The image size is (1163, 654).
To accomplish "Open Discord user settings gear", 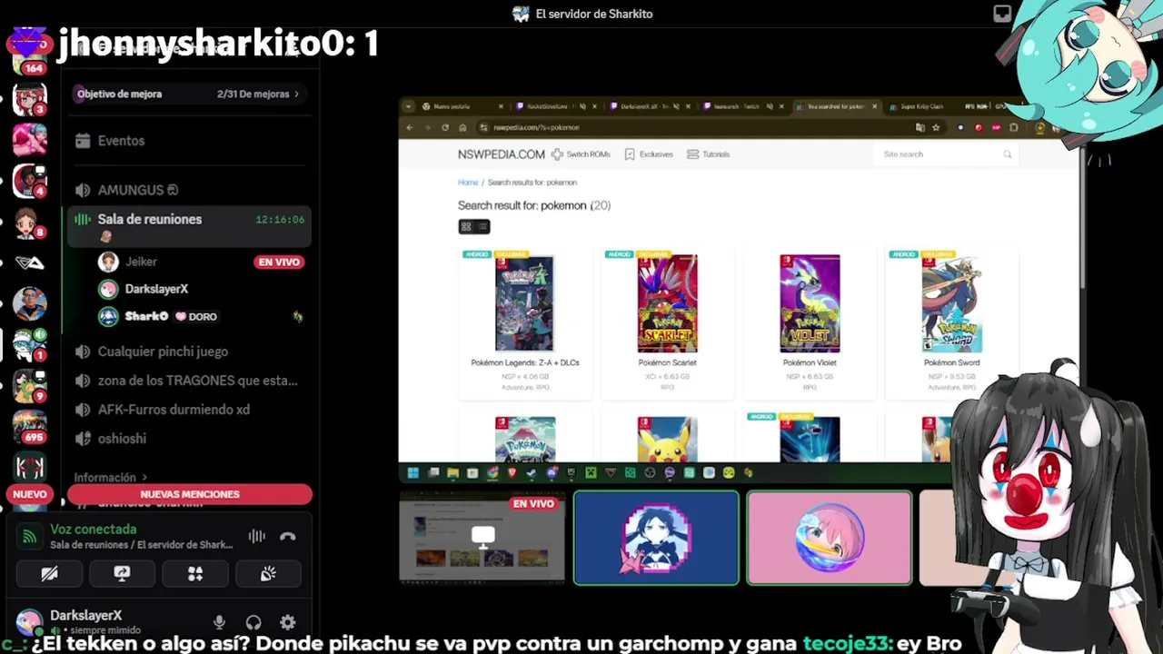I will pos(287,622).
